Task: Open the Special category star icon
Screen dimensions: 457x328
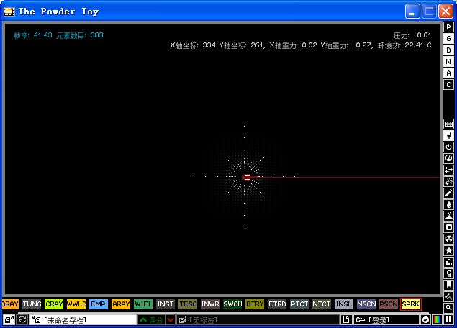Action: point(449,250)
